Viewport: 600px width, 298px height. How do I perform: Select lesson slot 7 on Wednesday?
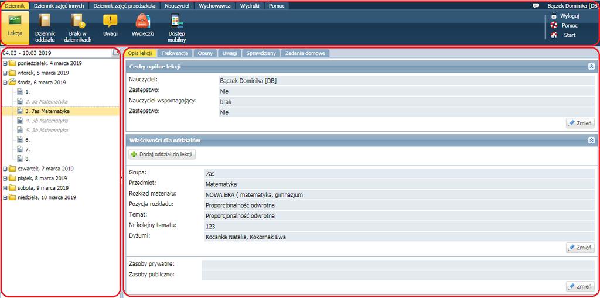tap(28, 149)
